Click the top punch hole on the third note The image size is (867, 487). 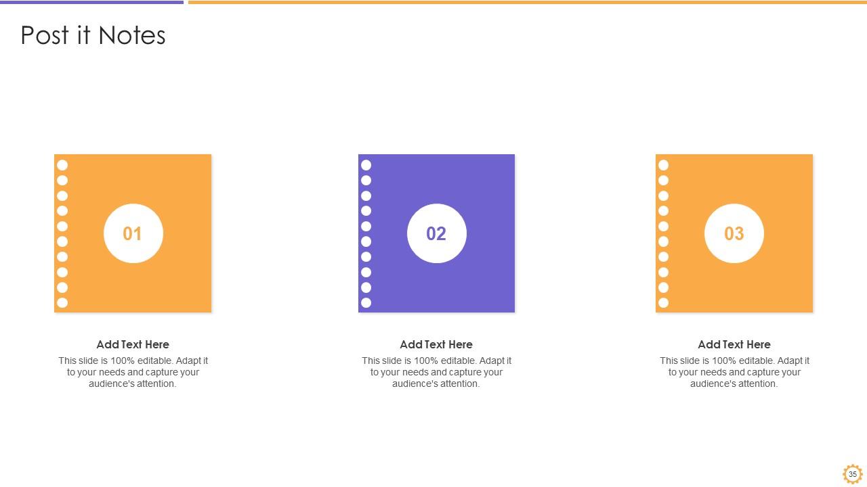click(664, 165)
